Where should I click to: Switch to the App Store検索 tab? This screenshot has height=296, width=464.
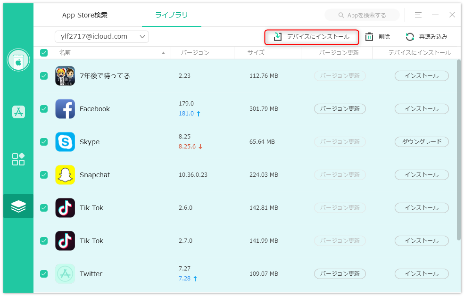(84, 15)
